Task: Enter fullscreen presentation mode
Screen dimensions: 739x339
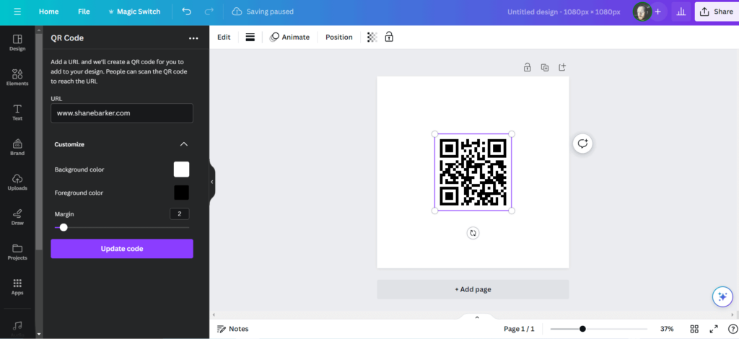Action: point(714,329)
